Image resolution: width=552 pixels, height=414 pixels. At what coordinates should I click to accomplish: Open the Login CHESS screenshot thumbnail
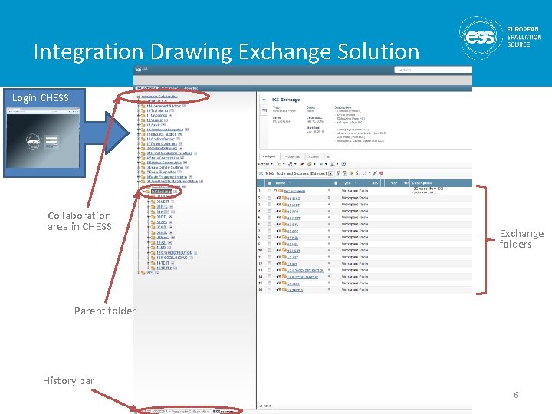click(43, 138)
